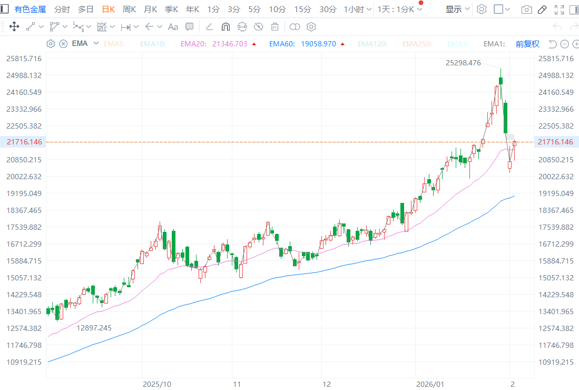Viewport: 579px width, 390px height.
Task: Open drawing toolbar settings gear
Action: tap(311, 26)
